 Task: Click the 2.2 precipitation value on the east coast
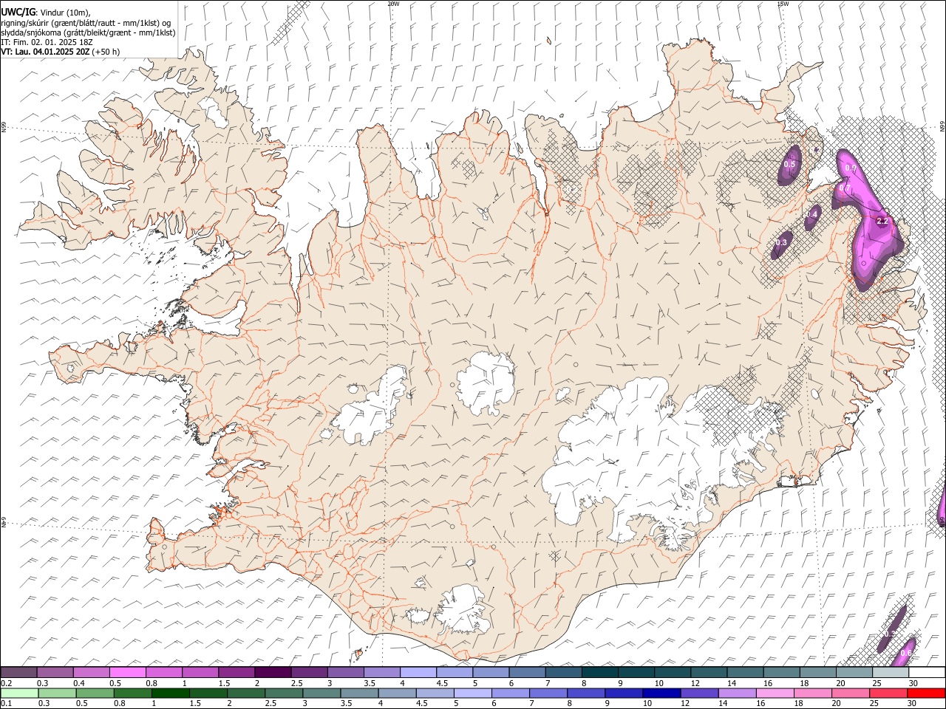pyautogui.click(x=882, y=221)
